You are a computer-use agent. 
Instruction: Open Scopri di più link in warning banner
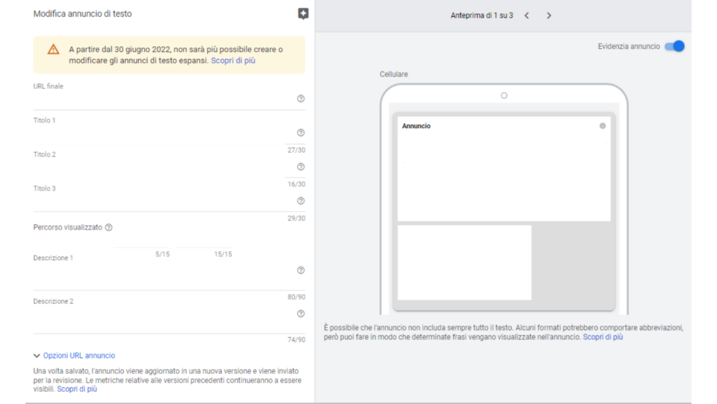click(x=233, y=60)
